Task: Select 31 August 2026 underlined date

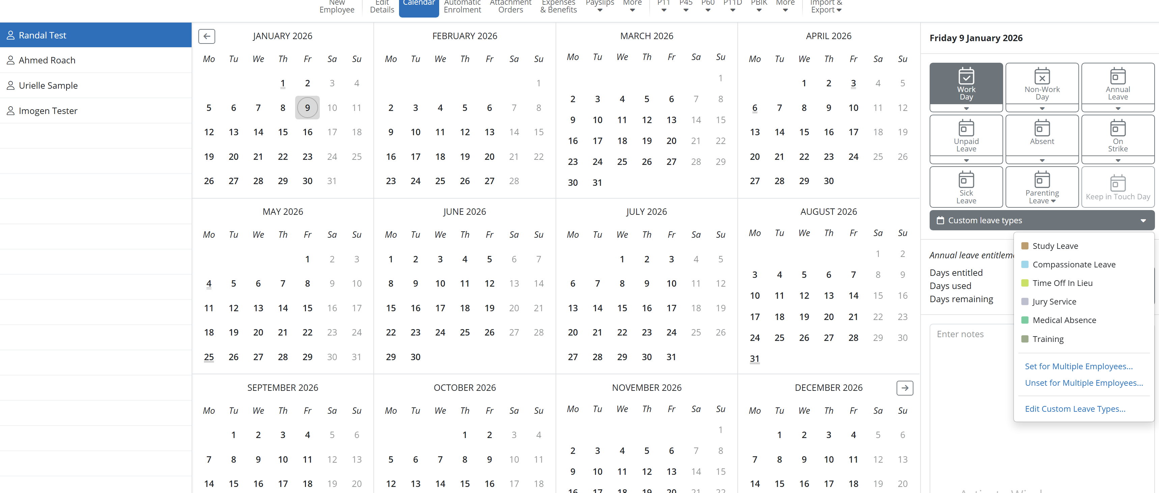Action: click(755, 358)
